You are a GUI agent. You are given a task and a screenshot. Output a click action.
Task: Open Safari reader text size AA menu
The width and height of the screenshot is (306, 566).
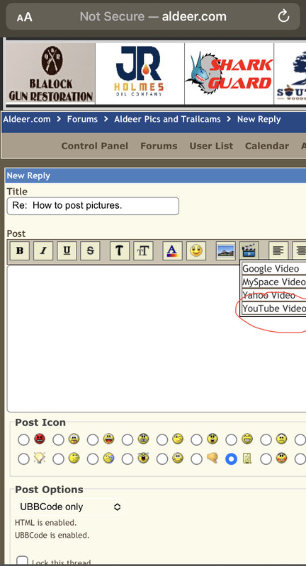[25, 17]
